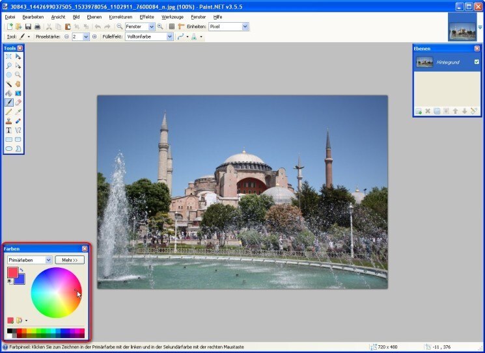This screenshot has width=485, height=353.
Task: Open the Korrekturen menu
Action: tap(120, 16)
